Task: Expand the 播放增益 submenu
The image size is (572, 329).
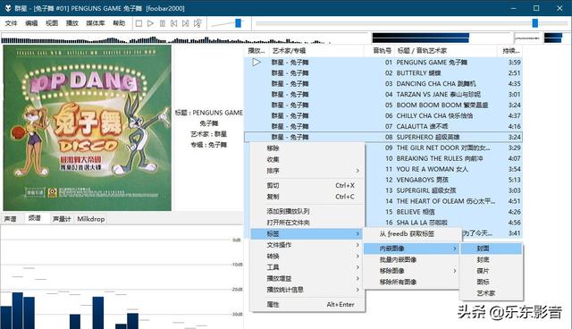Action: click(x=307, y=279)
